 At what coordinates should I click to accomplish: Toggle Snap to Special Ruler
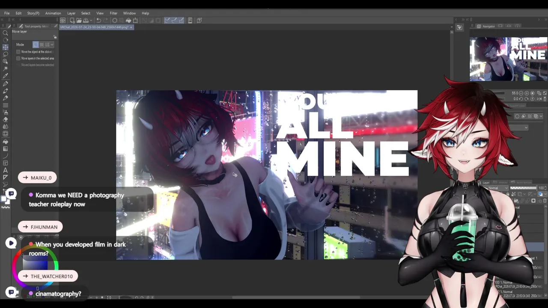click(x=174, y=20)
